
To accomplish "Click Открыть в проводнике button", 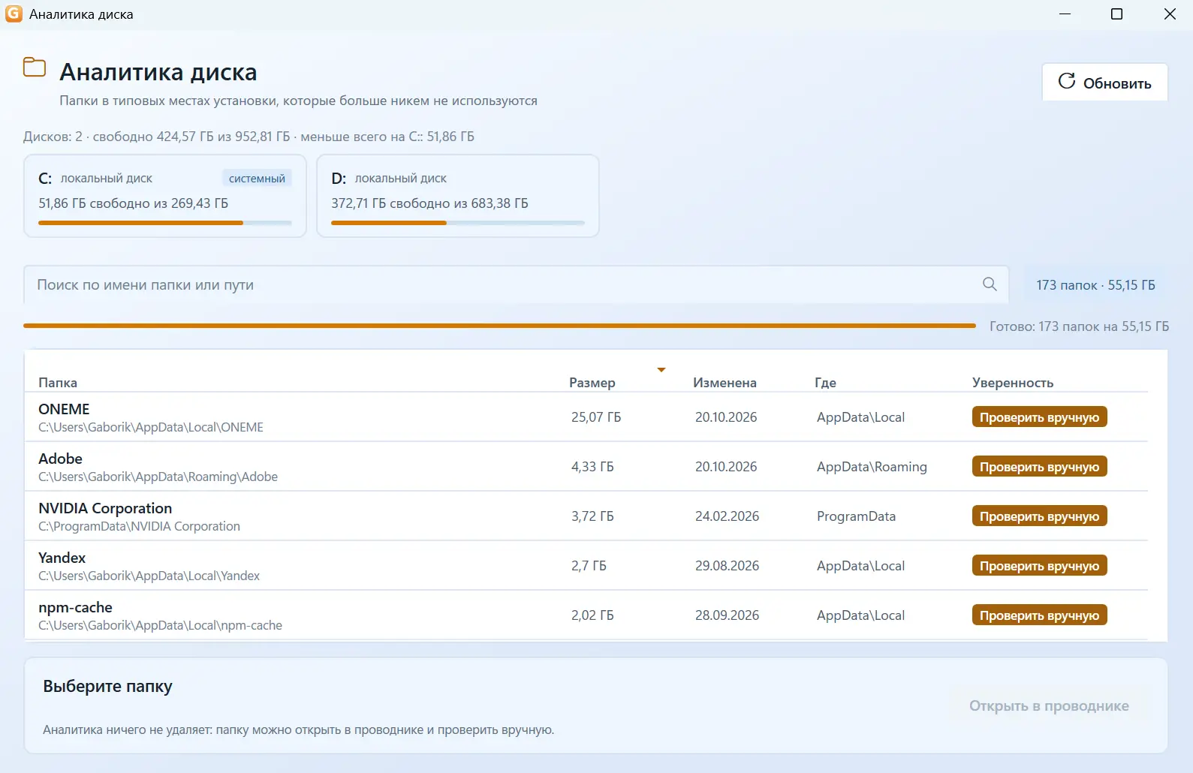I will coord(1049,705).
